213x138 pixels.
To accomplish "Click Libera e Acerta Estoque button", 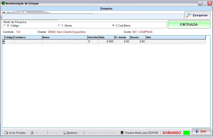I will pyautogui.click(x=99, y=133).
